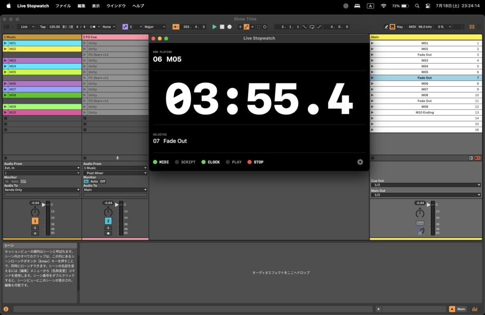Stop playback with the transport Stop button
This screenshot has height=315, width=485.
tap(222, 27)
